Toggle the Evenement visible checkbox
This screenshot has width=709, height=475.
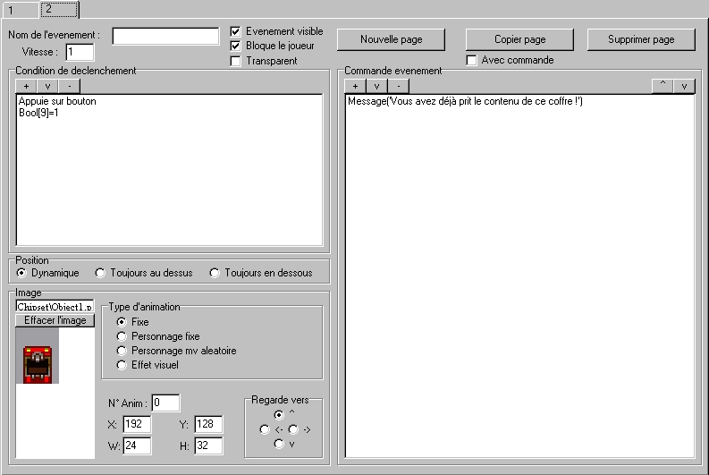(x=236, y=31)
